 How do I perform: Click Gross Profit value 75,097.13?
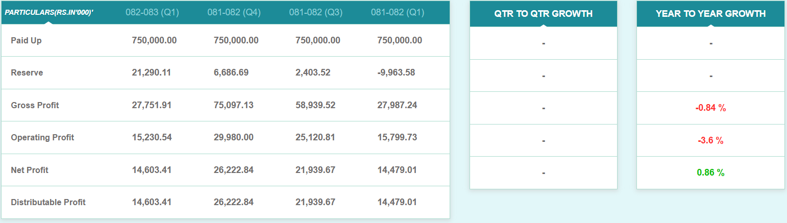[x=234, y=105]
